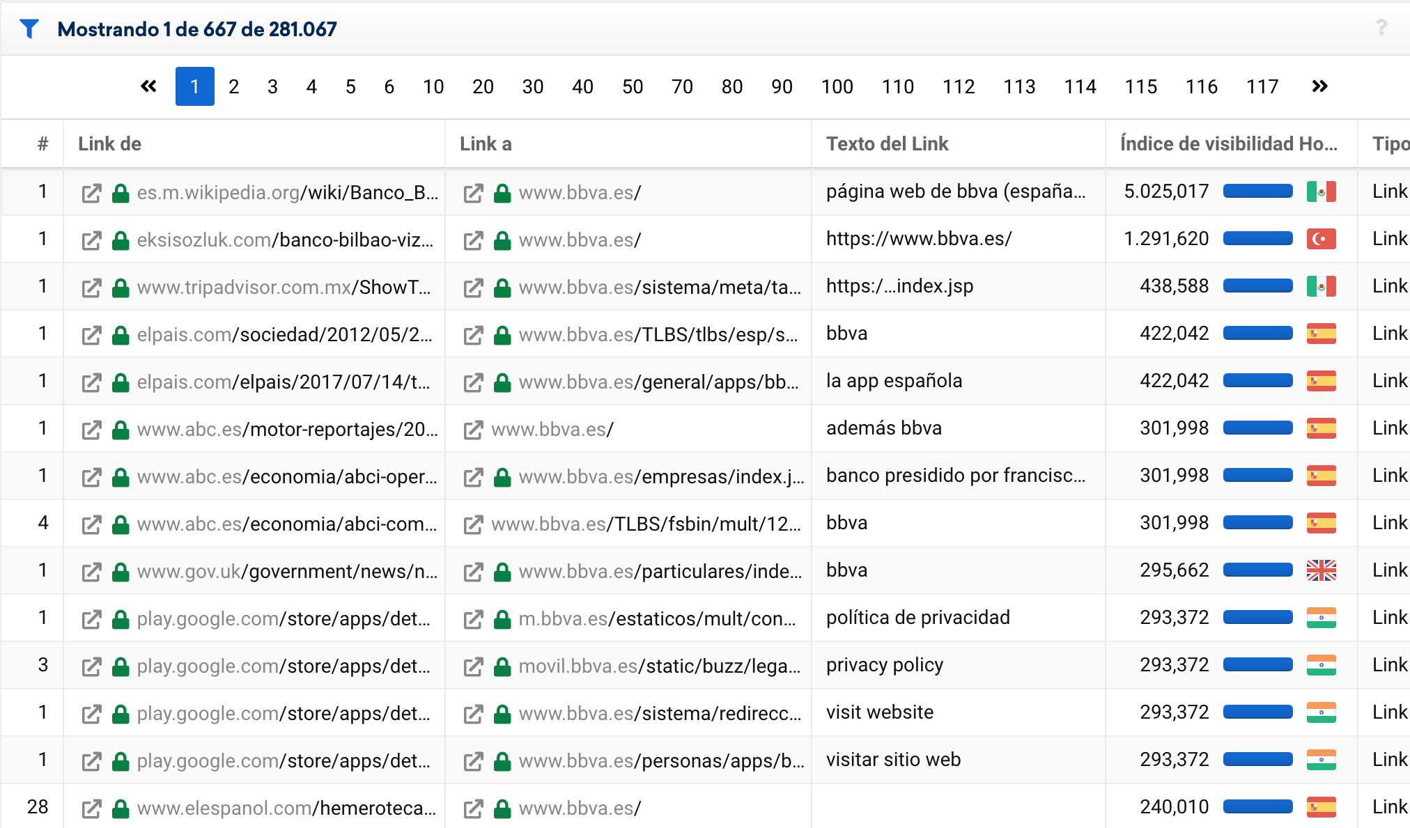Screen dimensions: 1410x828
Task: Jump to last page with double-right arrows
Action: (1319, 86)
